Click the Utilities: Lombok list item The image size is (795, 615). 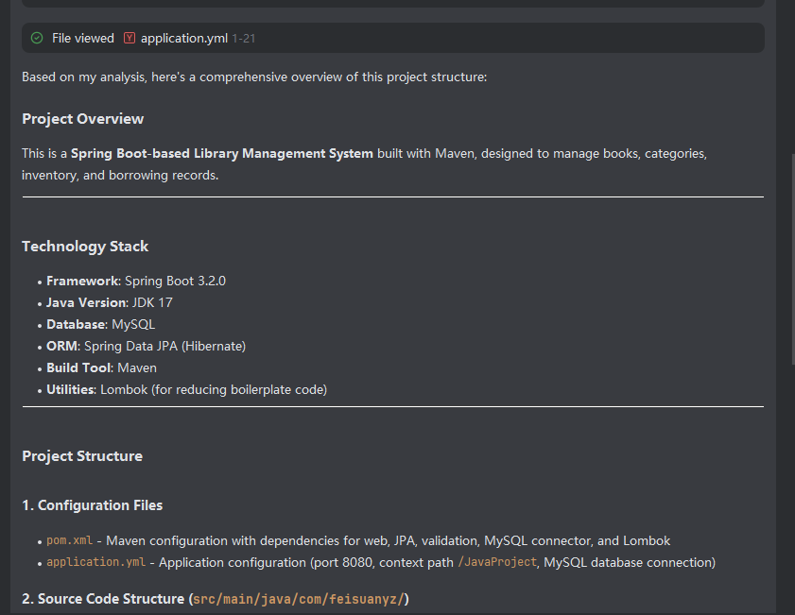point(186,389)
